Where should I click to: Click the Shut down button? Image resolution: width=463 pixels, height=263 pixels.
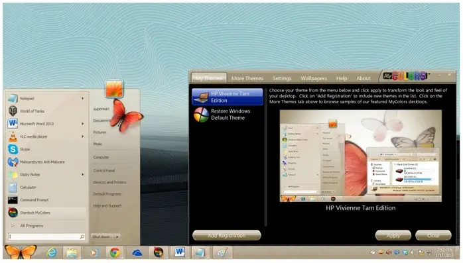point(102,237)
